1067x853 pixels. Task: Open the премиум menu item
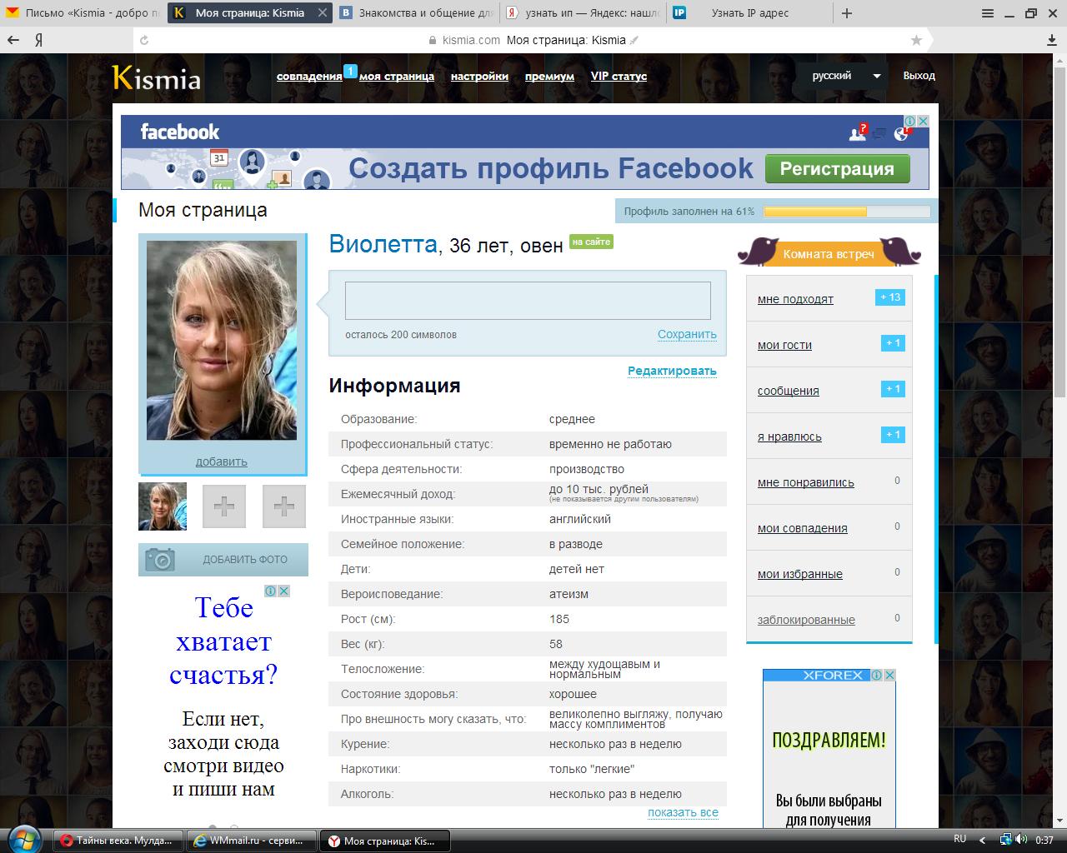549,77
